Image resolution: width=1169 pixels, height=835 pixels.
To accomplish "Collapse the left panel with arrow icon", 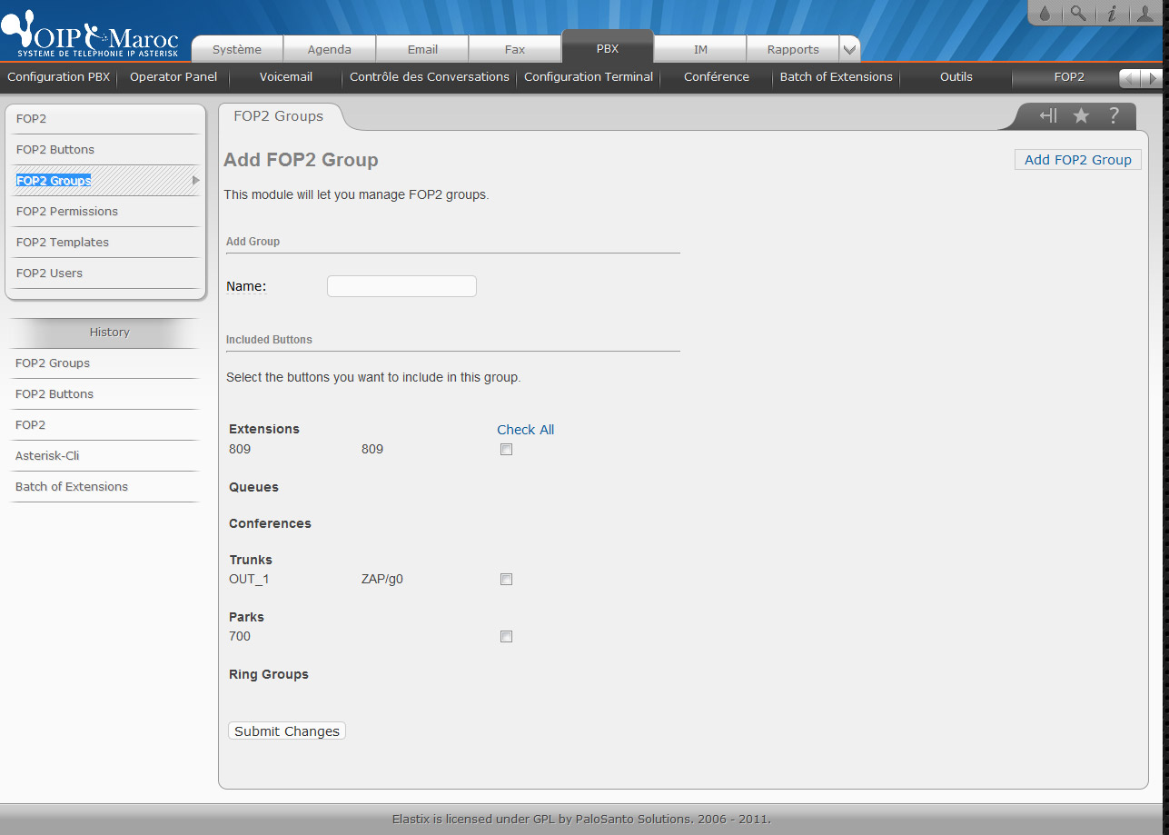I will click(x=1048, y=116).
